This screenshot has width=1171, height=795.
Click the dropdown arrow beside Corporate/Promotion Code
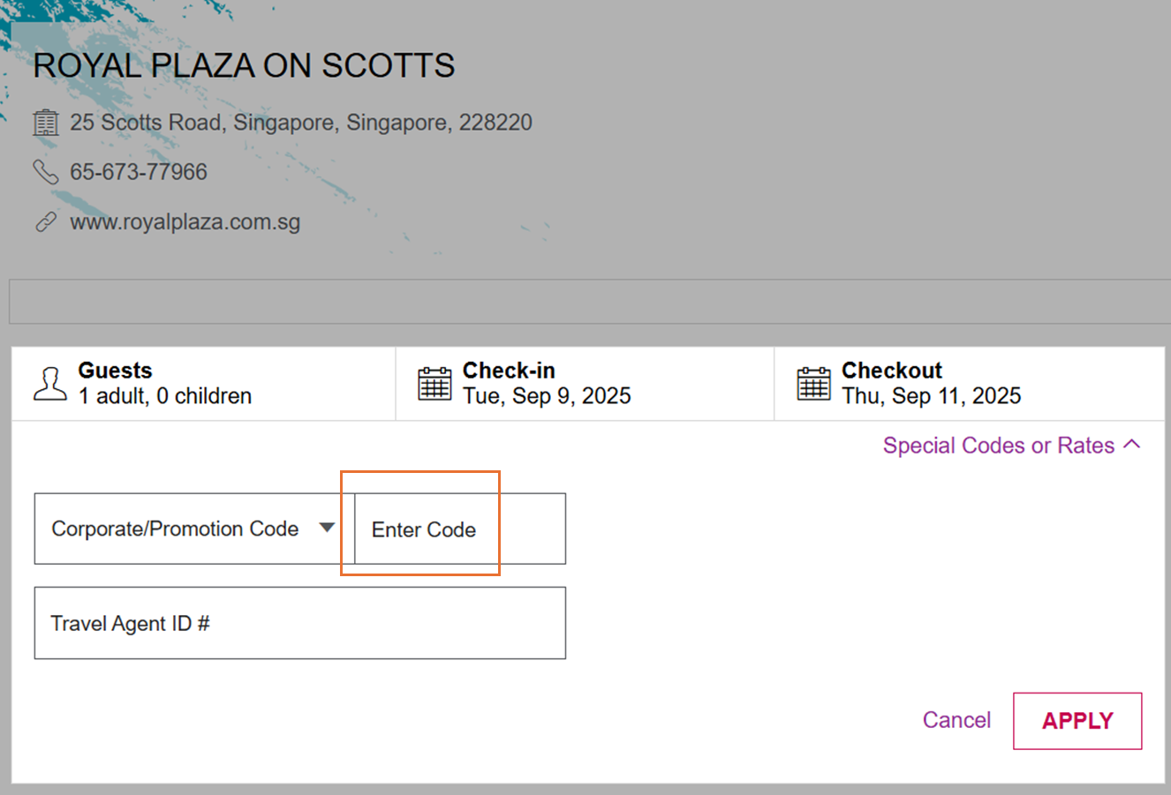(x=327, y=529)
